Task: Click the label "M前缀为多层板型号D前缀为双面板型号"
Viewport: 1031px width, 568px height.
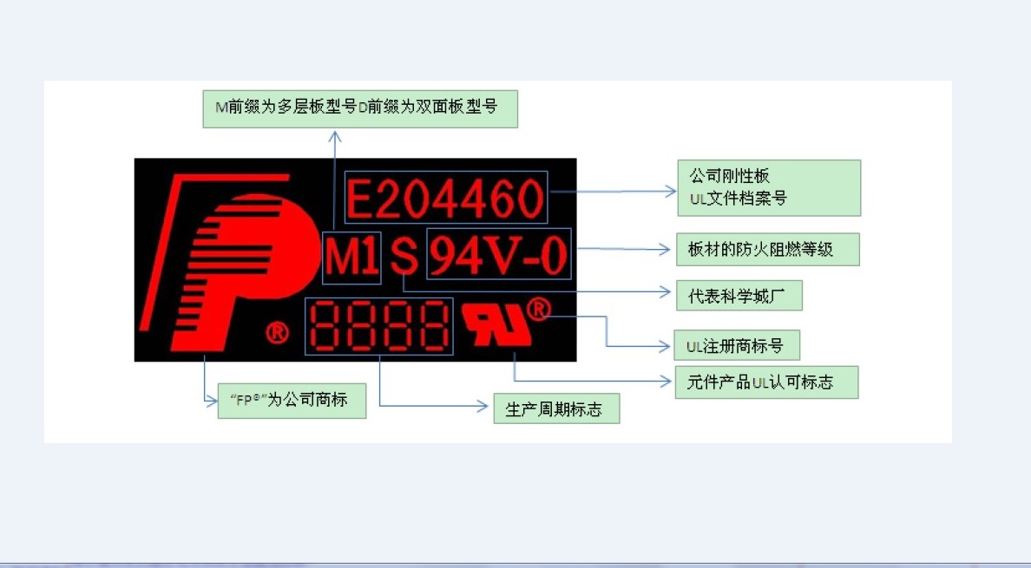Action: pyautogui.click(x=359, y=109)
